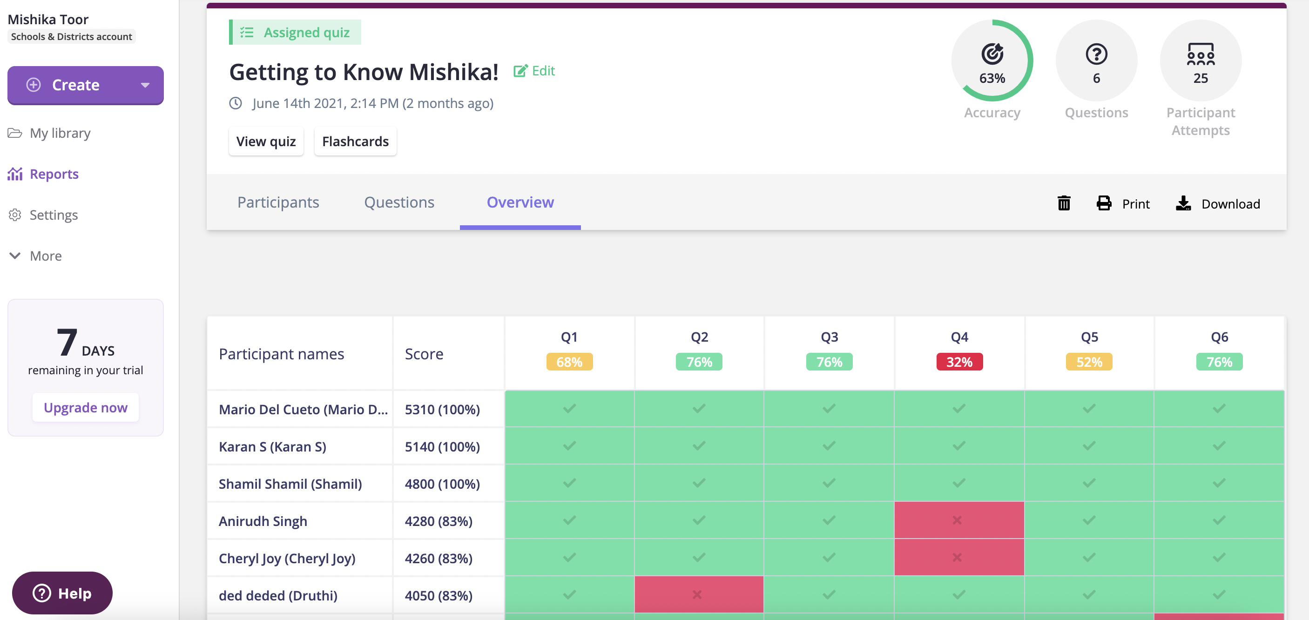
Task: Switch to the Questions tab
Action: (399, 201)
